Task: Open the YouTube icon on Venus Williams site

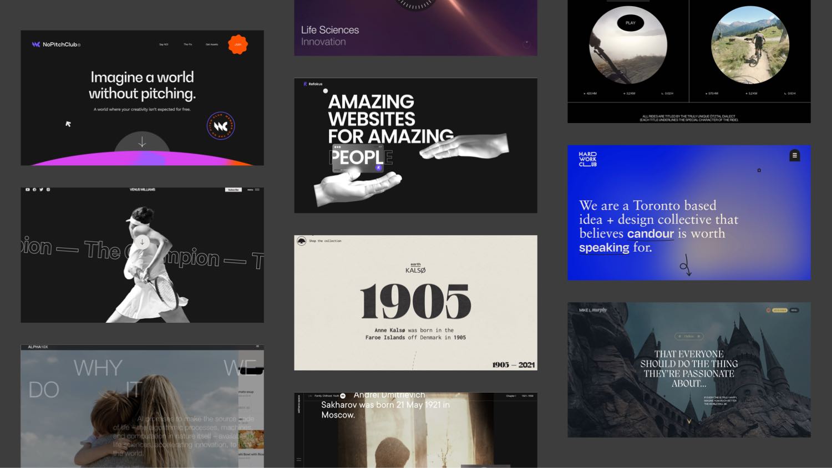Action: tap(28, 190)
